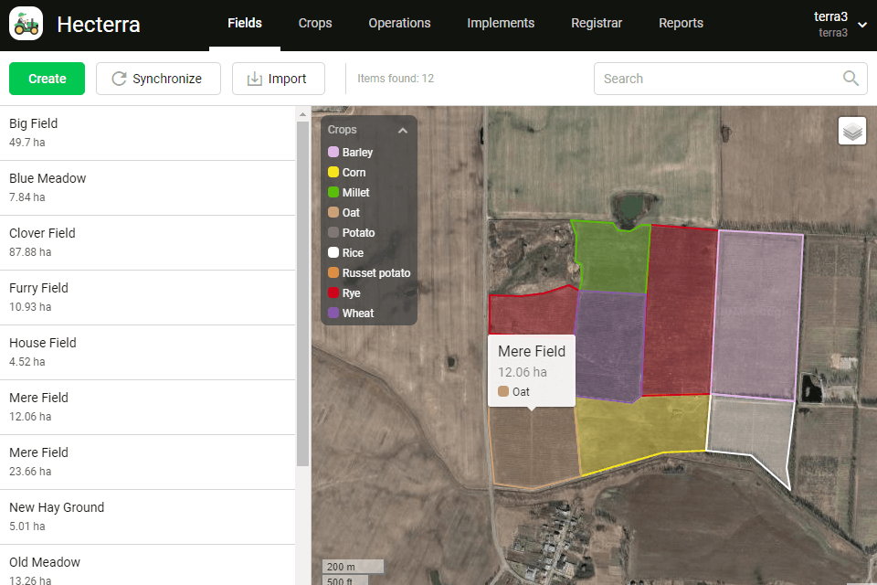Screen dimensions: 877x585
Task: Click the Oat swatch in Mere Field popup
Action: coord(503,392)
